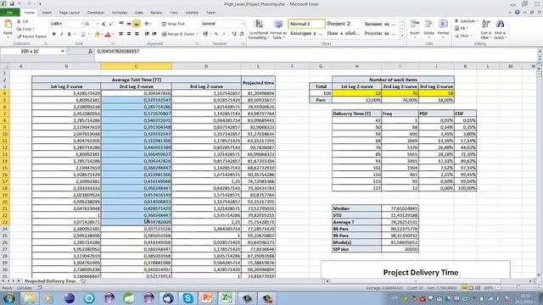Screen dimensions: 543x305
Task: Click the Percent Style icon
Action: click(216, 34)
